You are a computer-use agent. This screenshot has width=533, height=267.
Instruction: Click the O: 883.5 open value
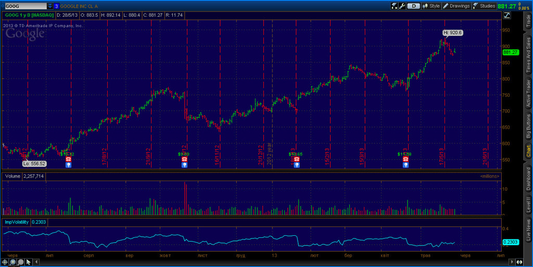pos(90,15)
